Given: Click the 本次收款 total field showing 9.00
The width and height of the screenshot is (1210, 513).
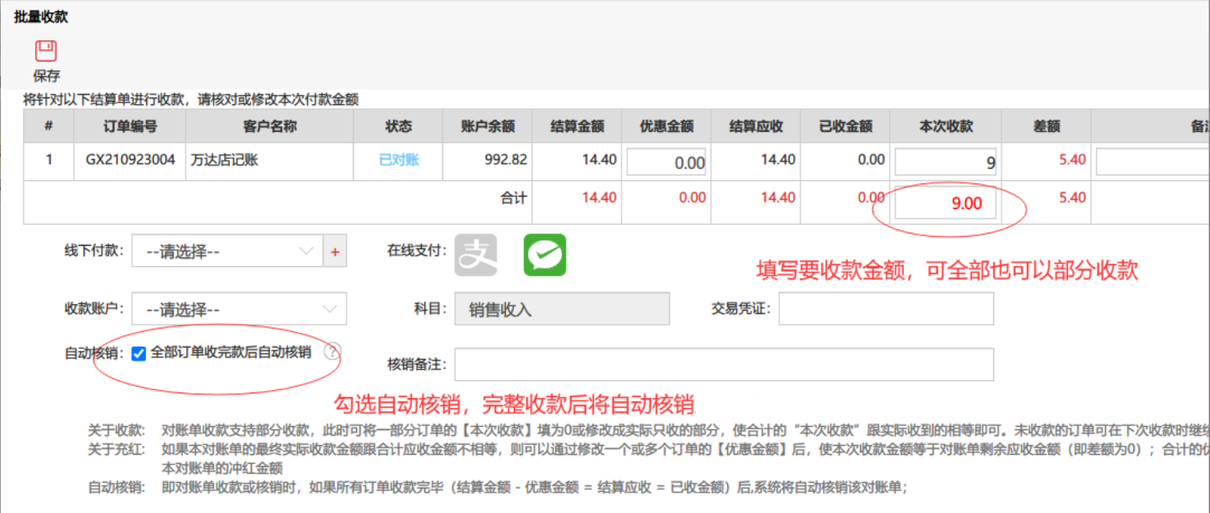Looking at the screenshot, I should coord(946,204).
